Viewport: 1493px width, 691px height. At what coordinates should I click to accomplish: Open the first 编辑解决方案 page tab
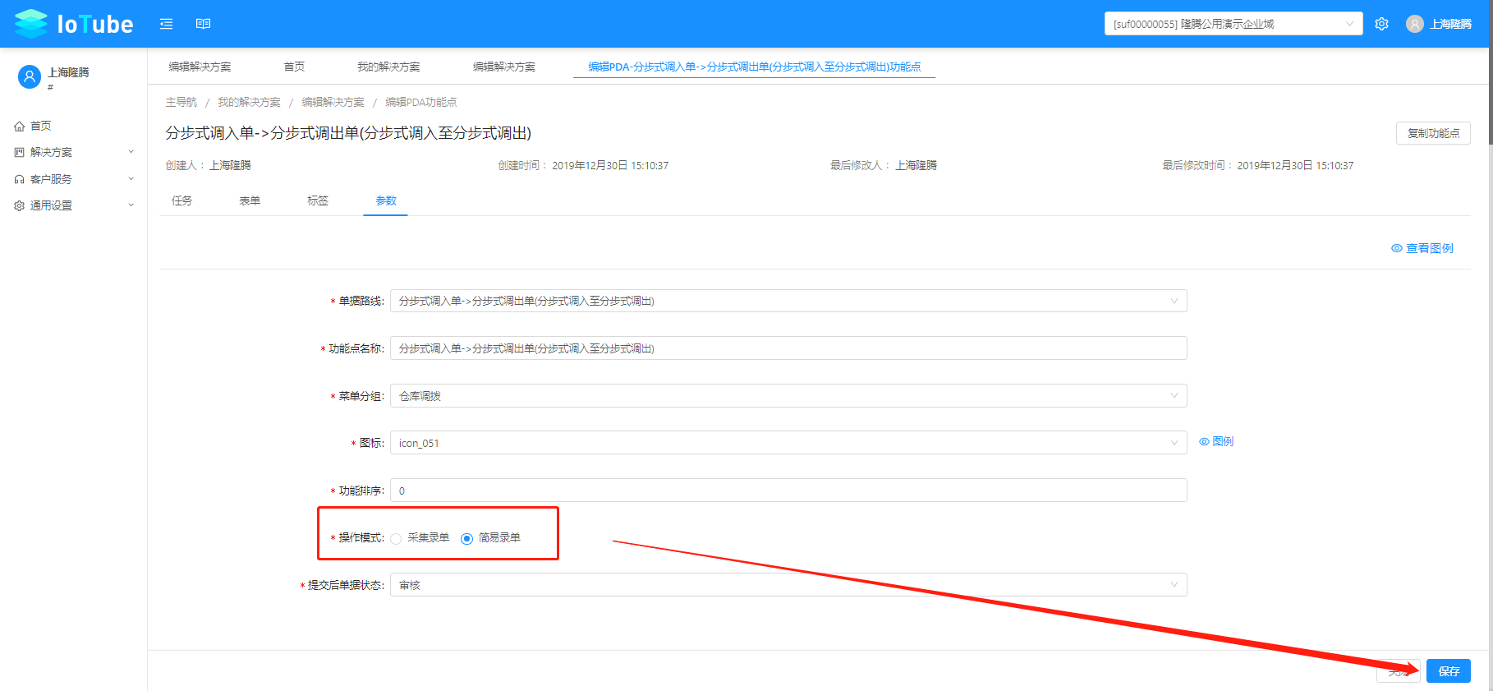point(200,67)
